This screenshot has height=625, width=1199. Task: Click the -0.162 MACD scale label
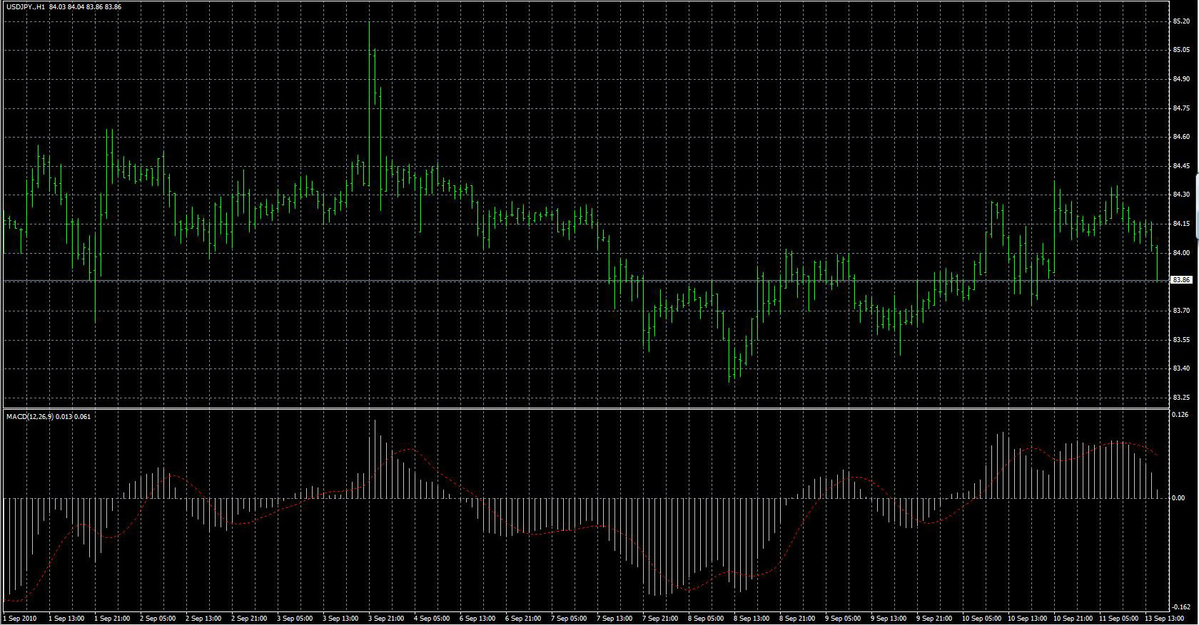pos(1180,607)
